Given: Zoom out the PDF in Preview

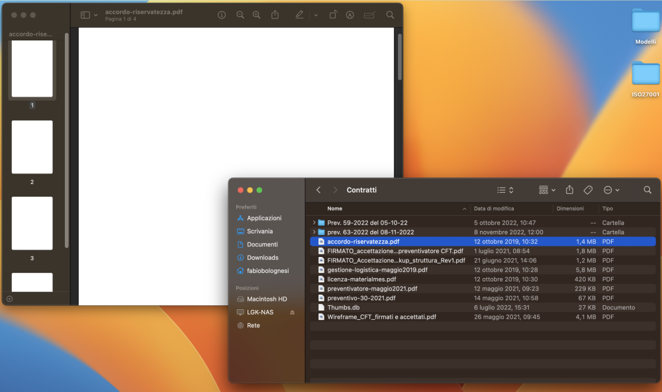Looking at the screenshot, I should [x=240, y=15].
